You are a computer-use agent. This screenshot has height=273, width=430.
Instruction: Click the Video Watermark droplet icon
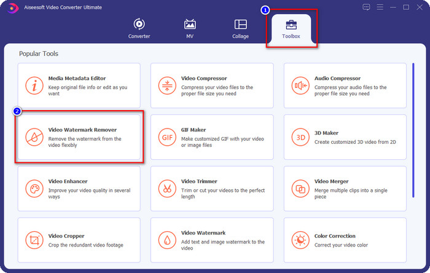(166, 240)
